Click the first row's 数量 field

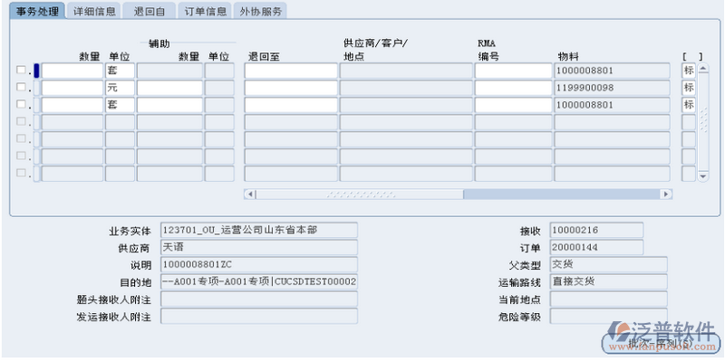coord(72,71)
